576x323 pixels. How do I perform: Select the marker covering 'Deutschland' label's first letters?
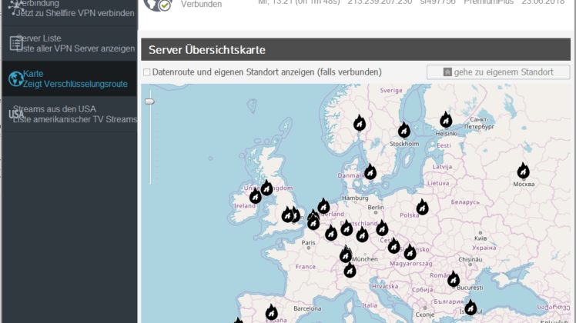pos(347,228)
